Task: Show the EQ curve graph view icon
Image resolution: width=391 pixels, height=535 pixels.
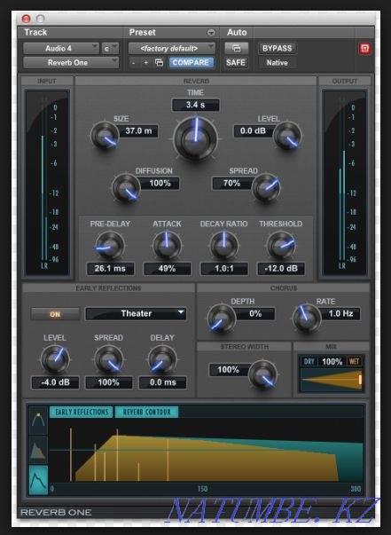Action: coord(38,421)
